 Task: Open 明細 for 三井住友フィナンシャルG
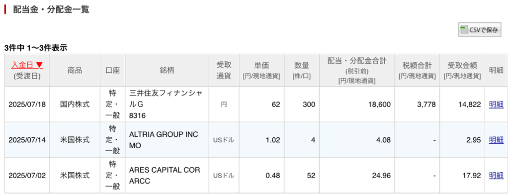(496, 104)
